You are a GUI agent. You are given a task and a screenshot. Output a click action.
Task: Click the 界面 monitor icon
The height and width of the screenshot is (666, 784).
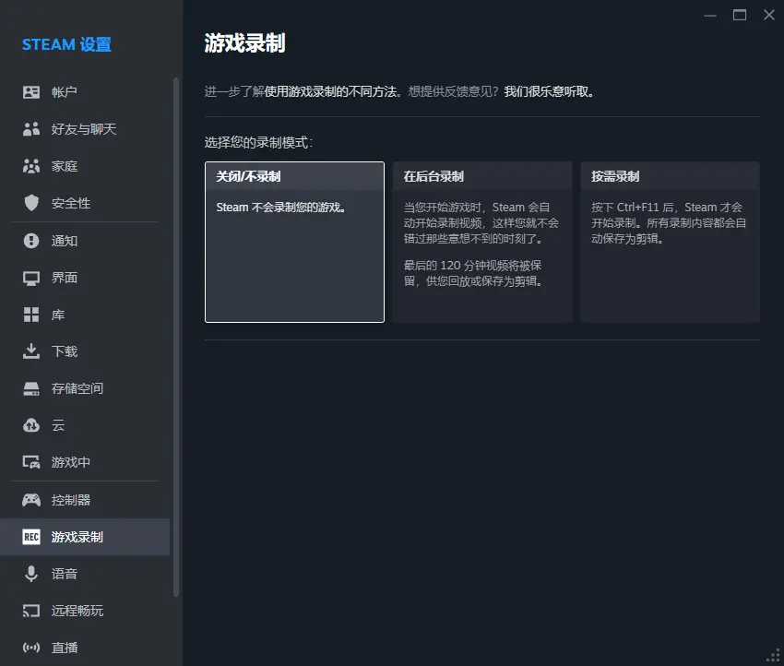31,278
